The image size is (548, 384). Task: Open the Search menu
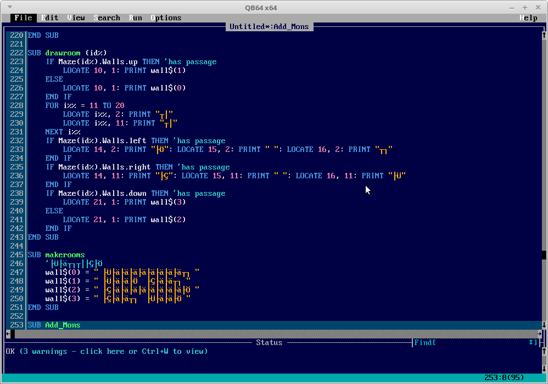pos(107,18)
